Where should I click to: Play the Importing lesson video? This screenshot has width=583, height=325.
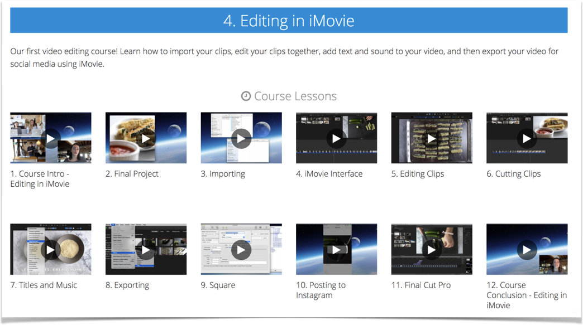(x=241, y=138)
